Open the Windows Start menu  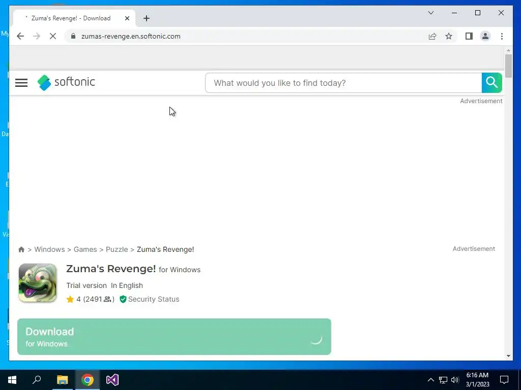12,380
